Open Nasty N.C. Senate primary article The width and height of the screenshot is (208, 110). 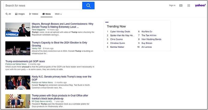tap(62, 78)
